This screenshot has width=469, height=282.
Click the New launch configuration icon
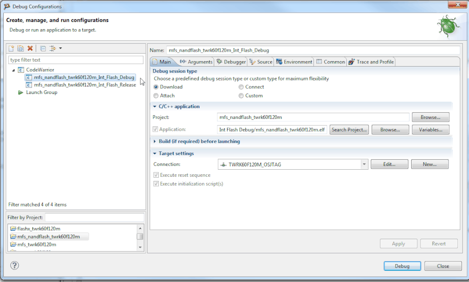[11, 48]
